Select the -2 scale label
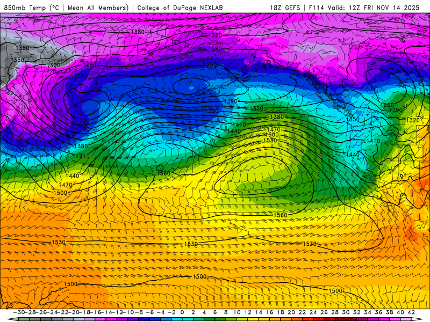Image resolution: width=430 pixels, height=322 pixels. [171, 312]
